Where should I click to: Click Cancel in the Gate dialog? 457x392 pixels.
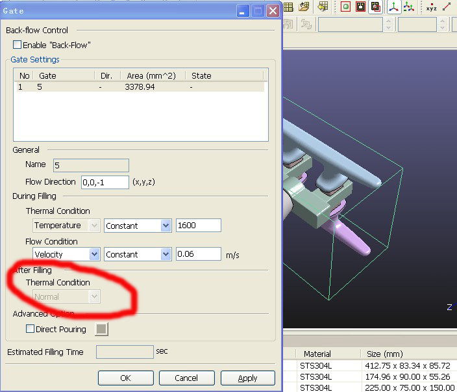click(x=186, y=378)
